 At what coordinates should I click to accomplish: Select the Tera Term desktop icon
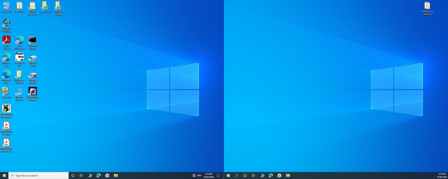pyautogui.click(x=6, y=93)
